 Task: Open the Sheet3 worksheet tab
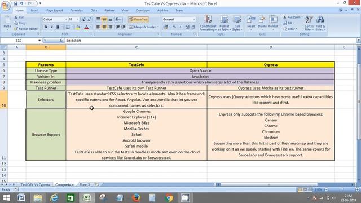[85, 184]
